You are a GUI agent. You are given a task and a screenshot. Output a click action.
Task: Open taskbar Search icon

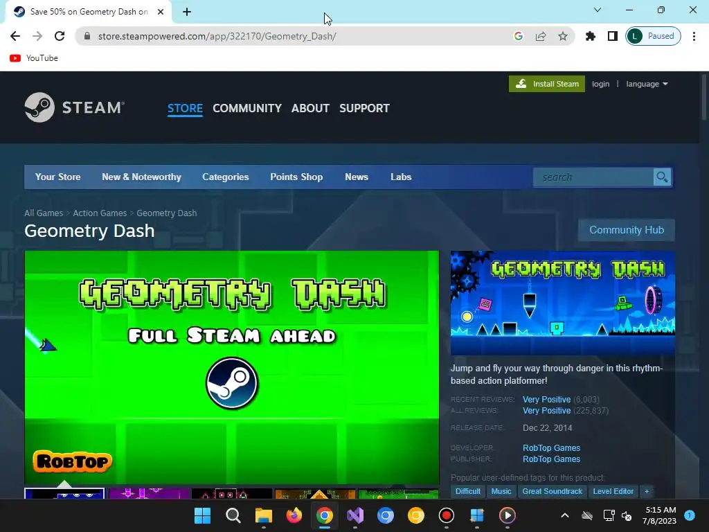coord(233,515)
